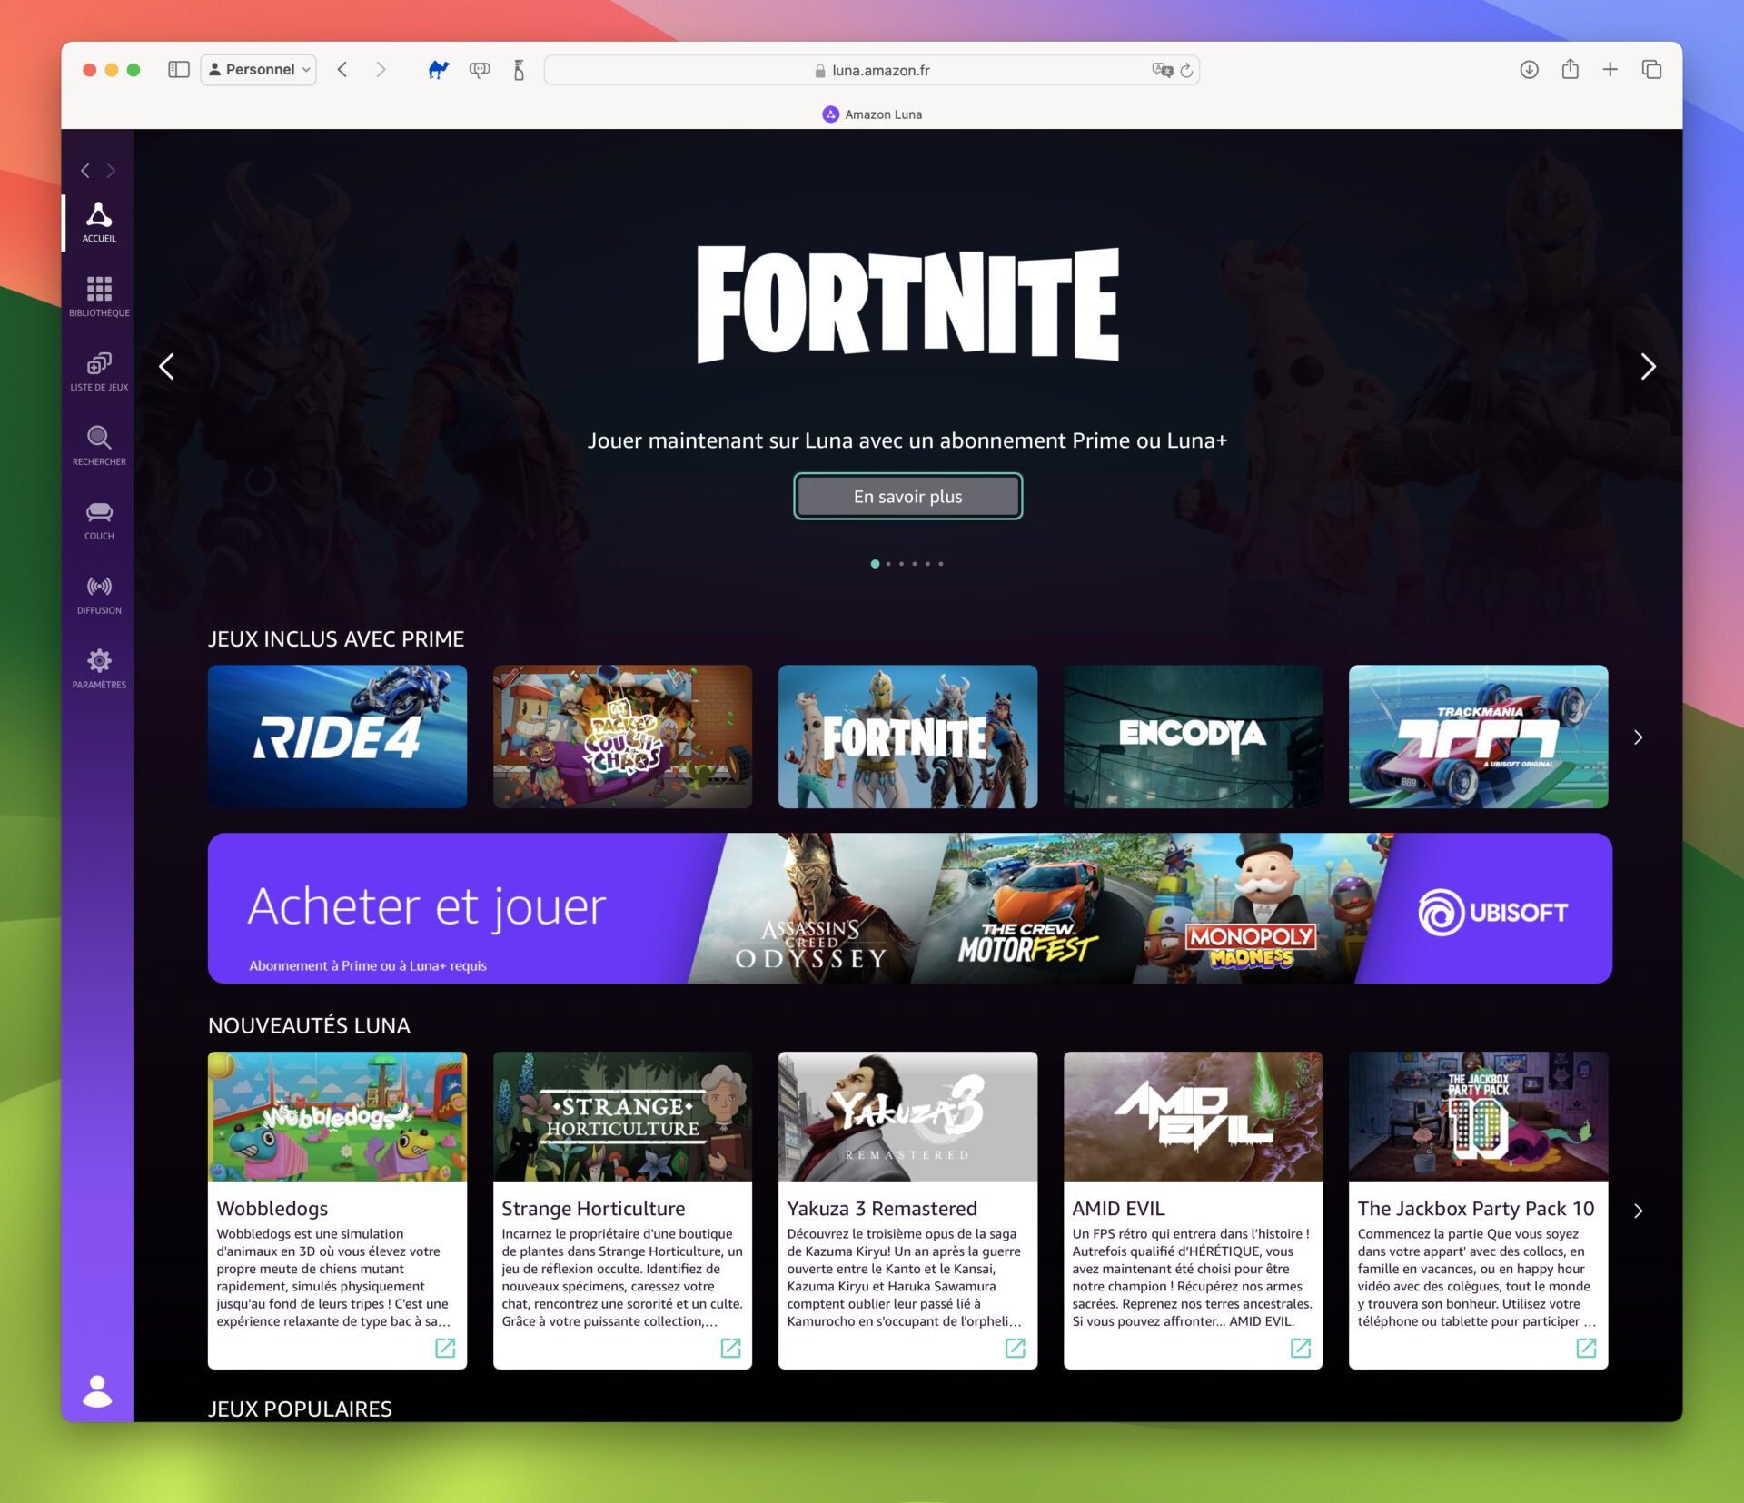Image resolution: width=1744 pixels, height=1503 pixels.
Task: Open a new Safari tab
Action: pyautogui.click(x=1610, y=70)
